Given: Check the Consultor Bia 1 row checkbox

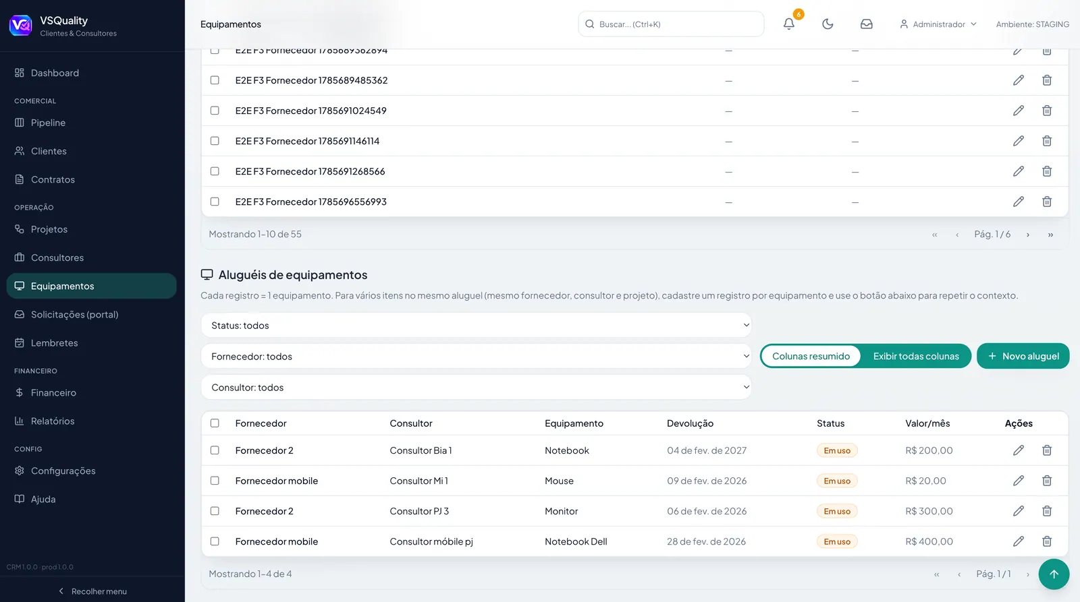Looking at the screenshot, I should pyautogui.click(x=215, y=450).
